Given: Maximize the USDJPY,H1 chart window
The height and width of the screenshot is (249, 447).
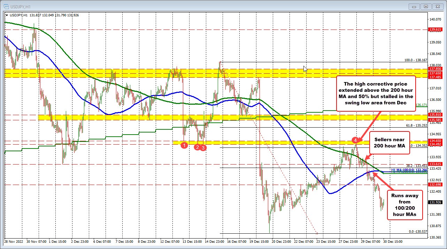Looking at the screenshot, I should 426,6.
